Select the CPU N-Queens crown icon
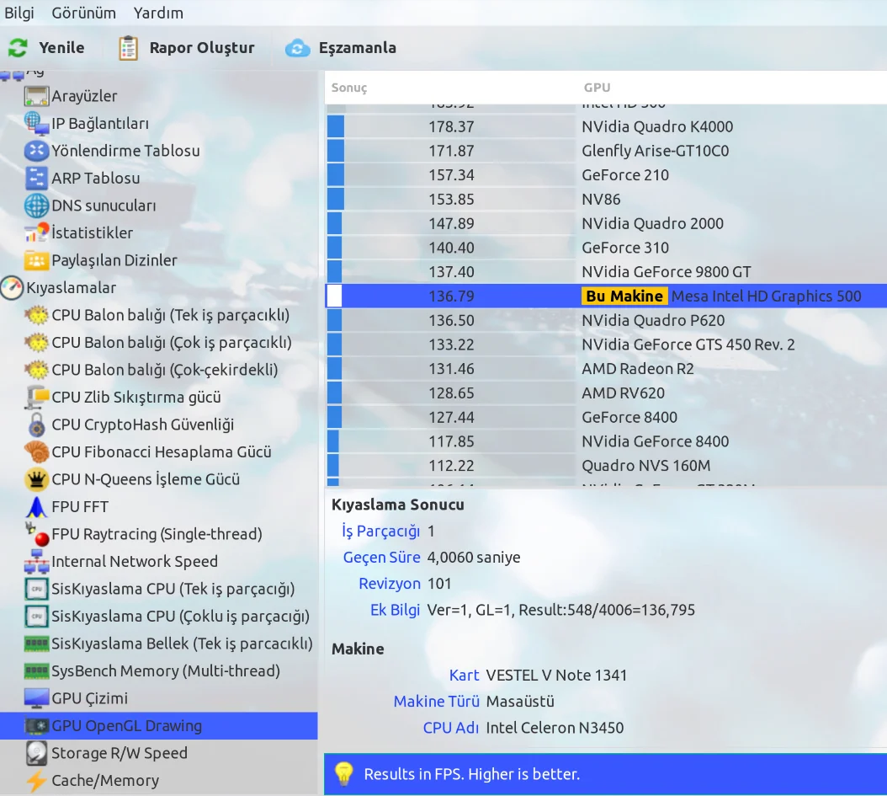The width and height of the screenshot is (887, 796). coord(37,478)
